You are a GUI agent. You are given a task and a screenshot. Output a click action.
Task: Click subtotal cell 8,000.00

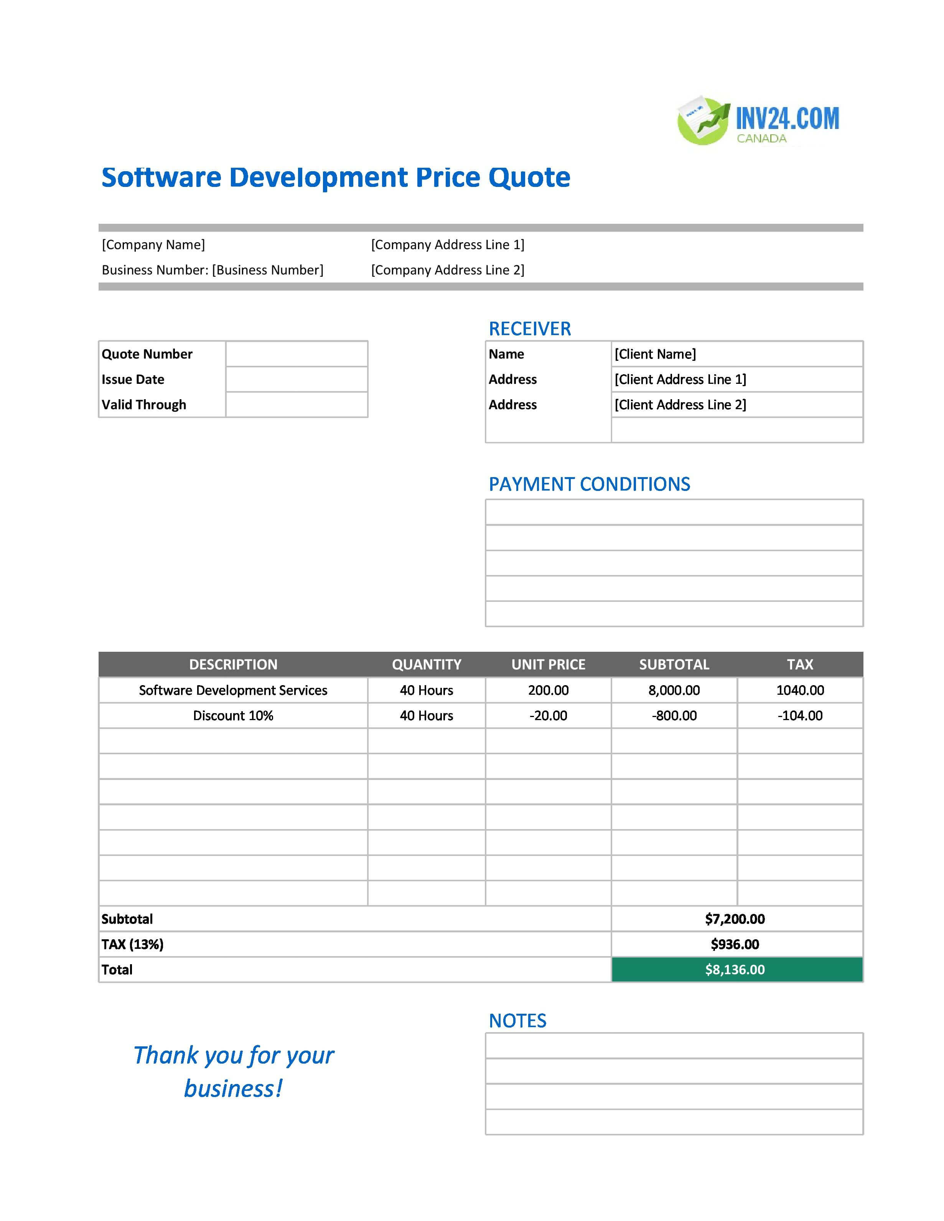674,690
